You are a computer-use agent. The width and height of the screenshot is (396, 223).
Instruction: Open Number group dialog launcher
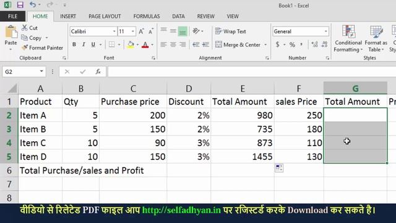327,58
